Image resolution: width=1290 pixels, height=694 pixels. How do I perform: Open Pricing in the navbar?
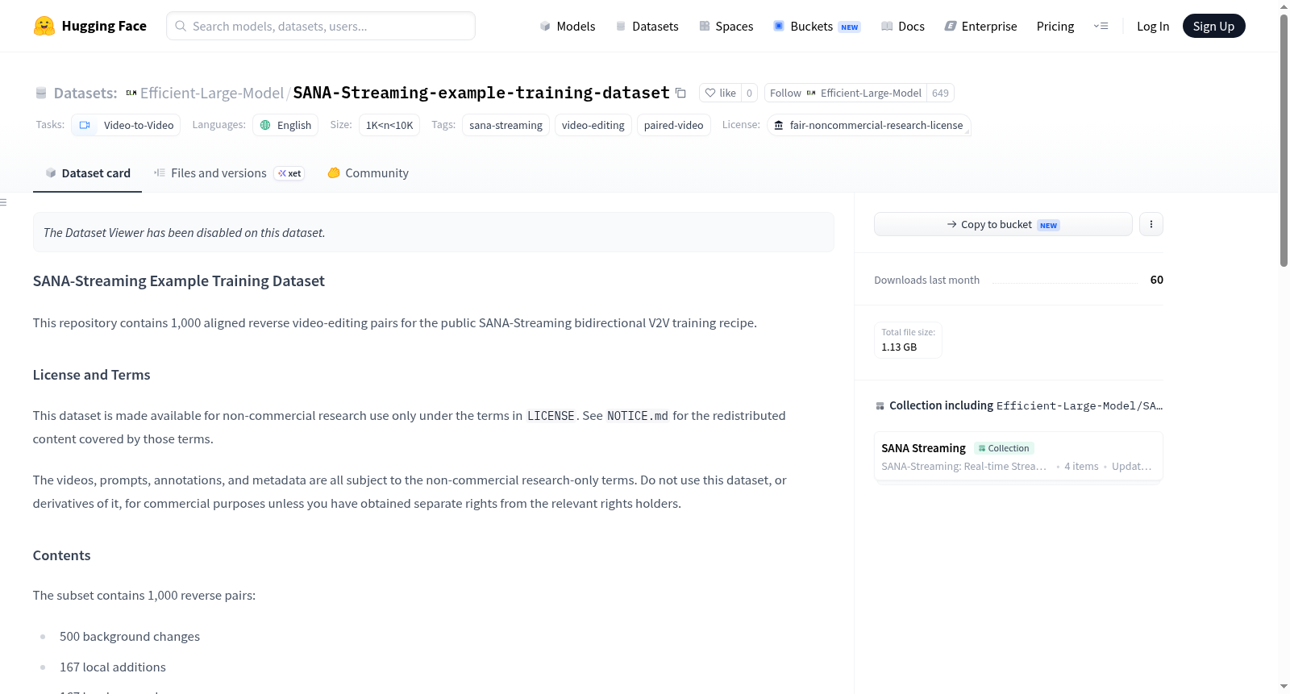tap(1055, 26)
